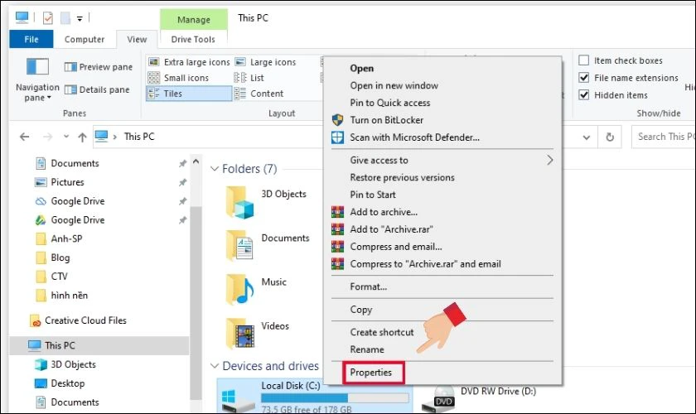Uncheck Hidden items checkbox

coord(584,95)
